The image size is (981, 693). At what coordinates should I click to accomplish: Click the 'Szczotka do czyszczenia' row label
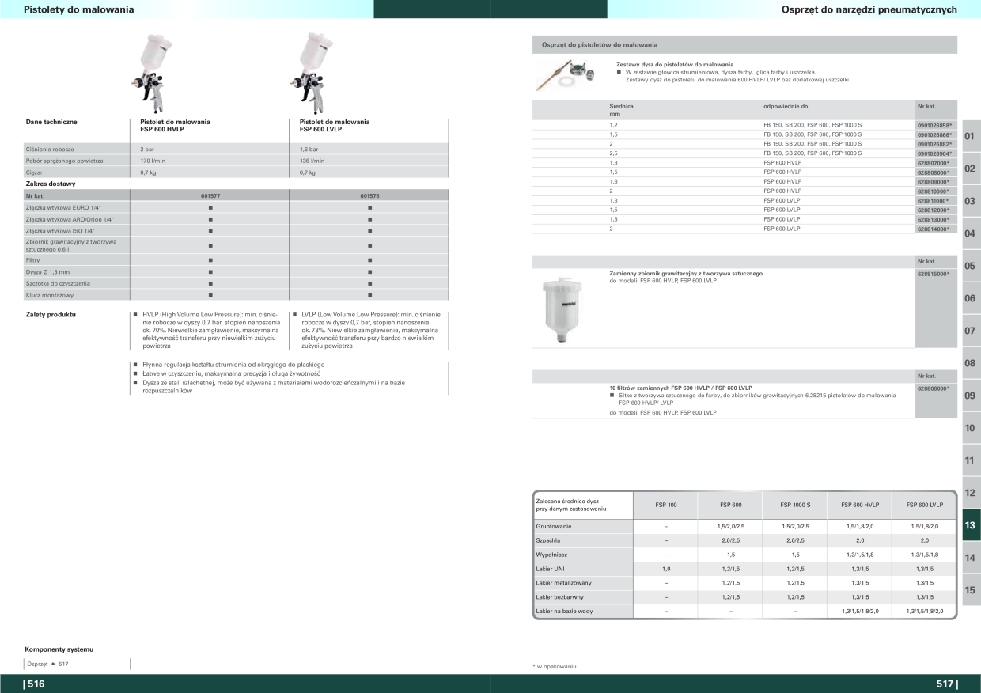tap(58, 283)
